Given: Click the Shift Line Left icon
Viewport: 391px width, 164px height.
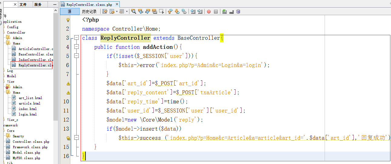Looking at the screenshot, I should tap(193, 12).
